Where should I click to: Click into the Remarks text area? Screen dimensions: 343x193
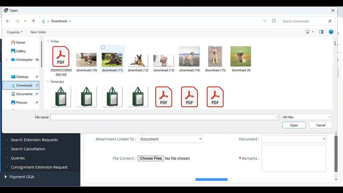(294, 158)
